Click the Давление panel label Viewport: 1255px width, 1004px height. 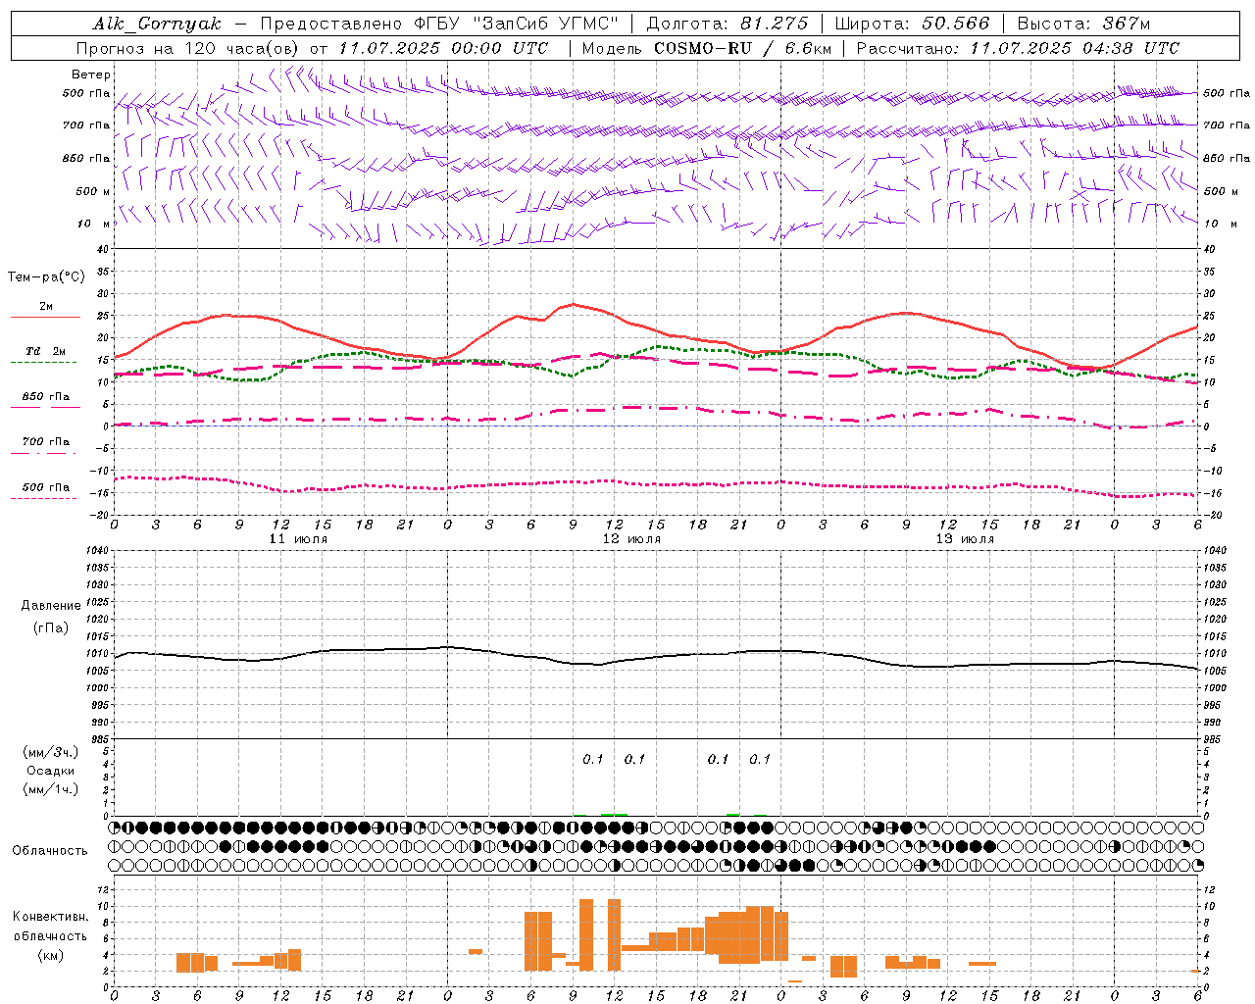point(50,606)
